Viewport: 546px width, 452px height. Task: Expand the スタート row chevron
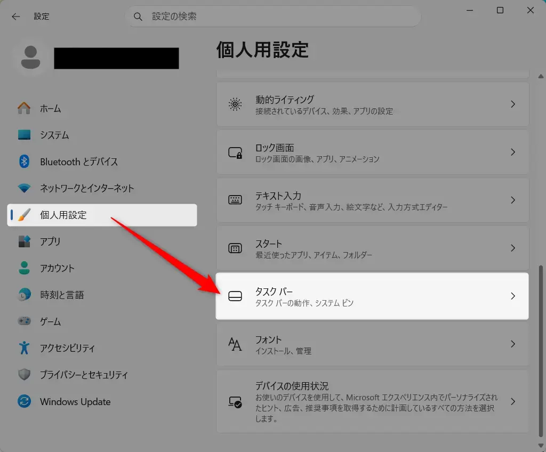(x=513, y=248)
